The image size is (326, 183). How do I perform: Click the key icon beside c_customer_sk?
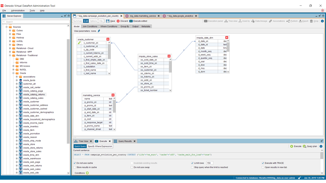tap(79, 43)
